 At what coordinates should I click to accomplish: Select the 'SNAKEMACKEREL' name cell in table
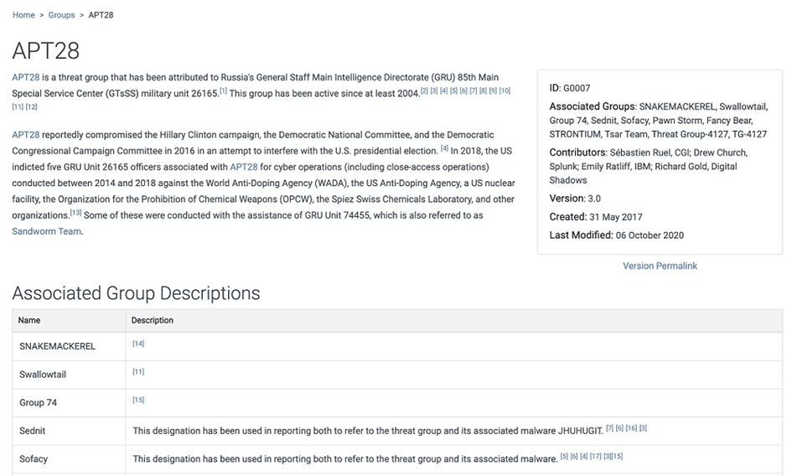click(x=69, y=346)
